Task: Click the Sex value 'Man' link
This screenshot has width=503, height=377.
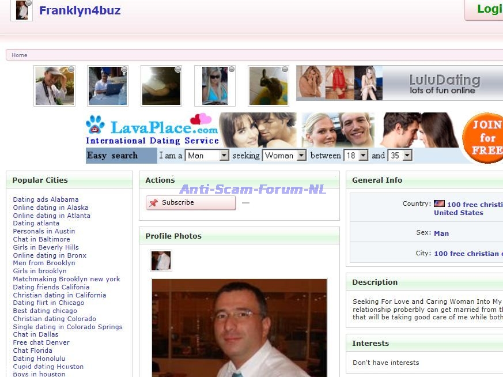Action: click(x=441, y=233)
